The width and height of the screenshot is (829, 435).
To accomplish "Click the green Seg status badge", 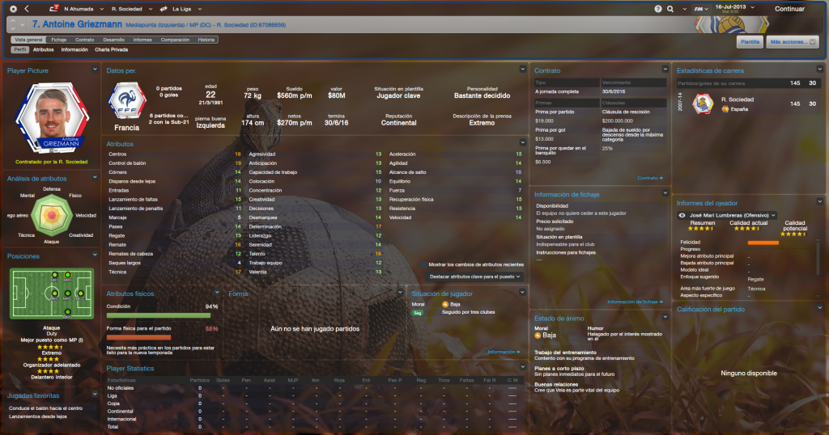I will click(417, 312).
